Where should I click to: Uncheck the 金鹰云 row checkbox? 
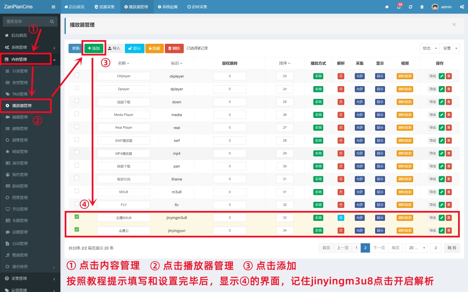coord(77,230)
